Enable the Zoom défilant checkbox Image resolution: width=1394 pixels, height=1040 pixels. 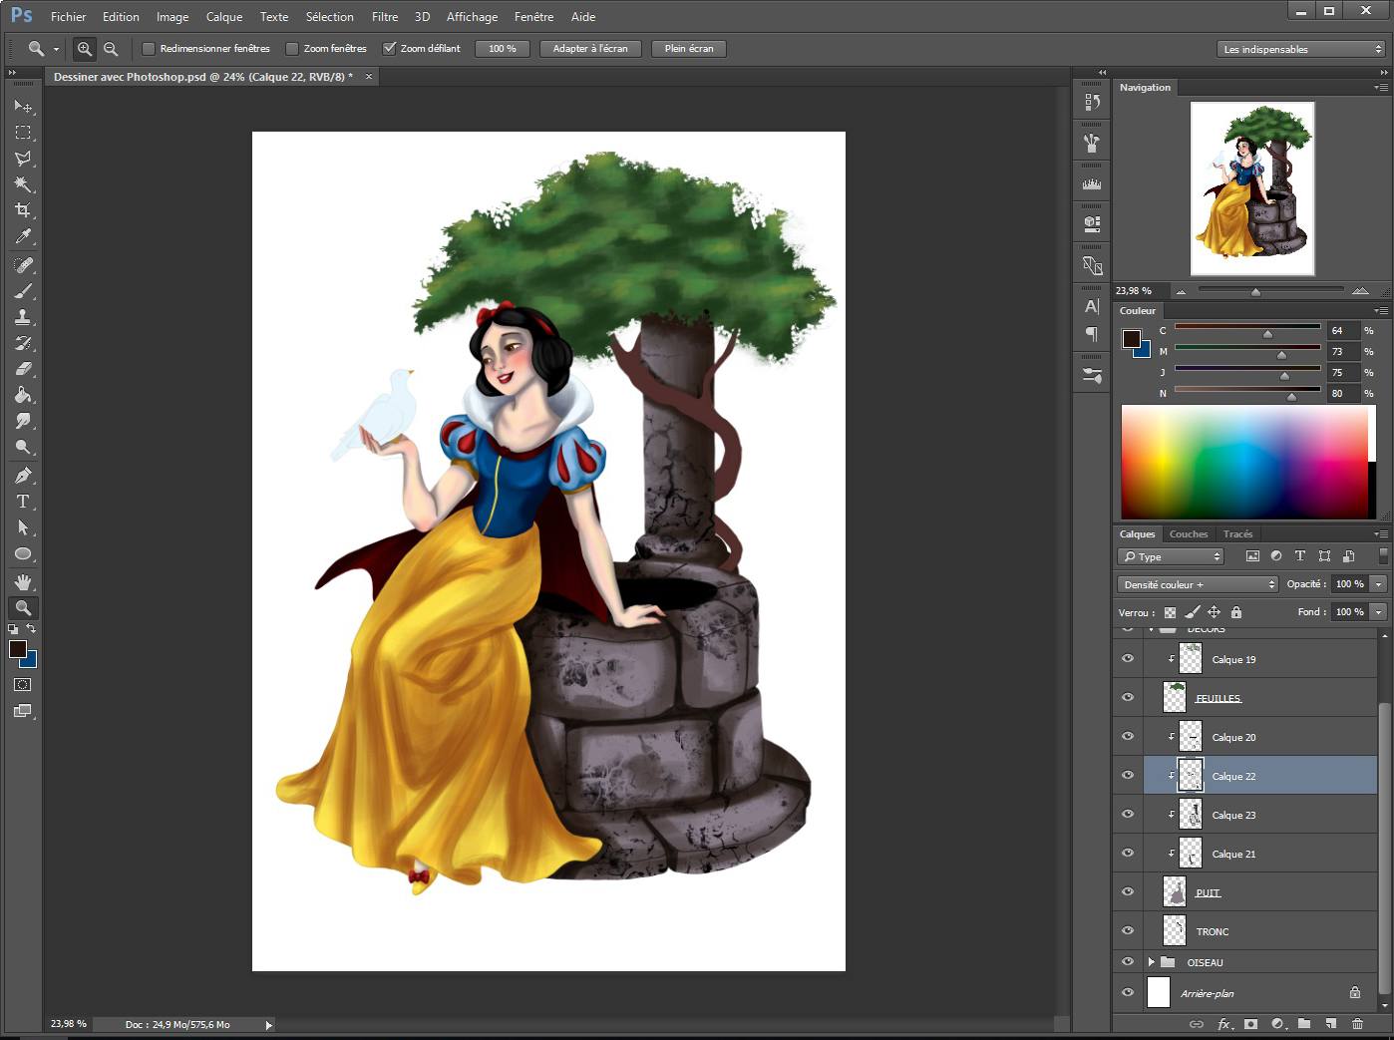391,48
